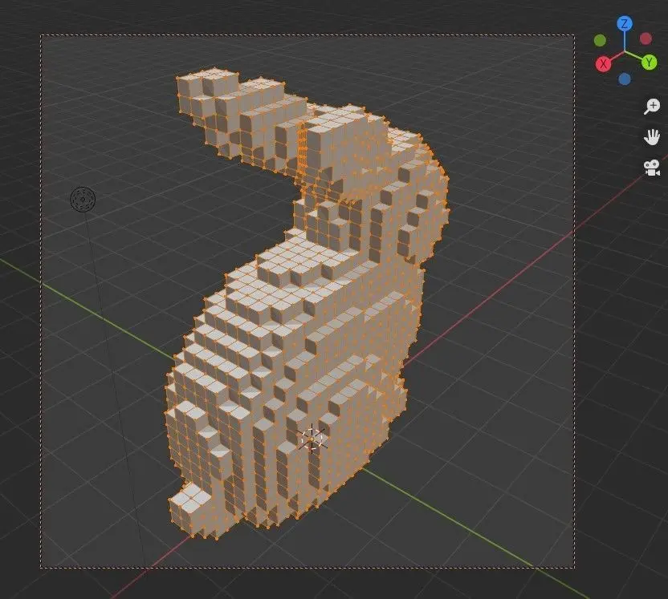The width and height of the screenshot is (668, 599).
Task: Toggle the camera view icon
Action: click(x=651, y=168)
